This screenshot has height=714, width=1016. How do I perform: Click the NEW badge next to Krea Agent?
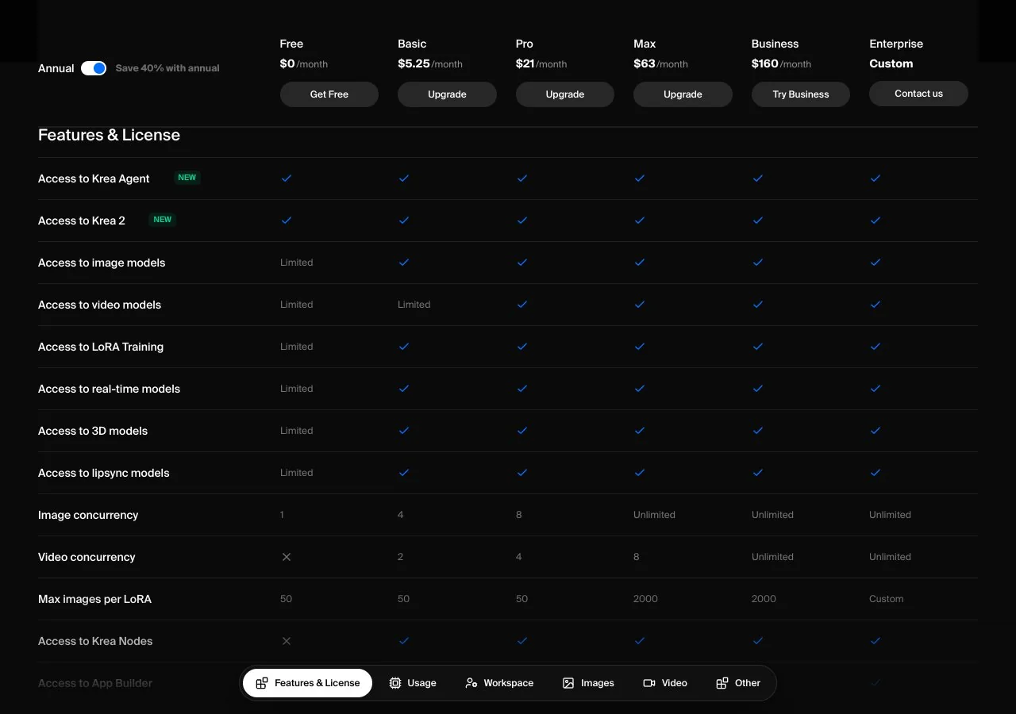[x=187, y=178]
